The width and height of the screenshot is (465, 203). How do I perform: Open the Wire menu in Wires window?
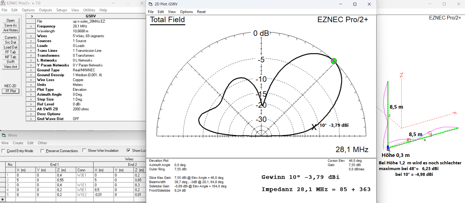5,143
